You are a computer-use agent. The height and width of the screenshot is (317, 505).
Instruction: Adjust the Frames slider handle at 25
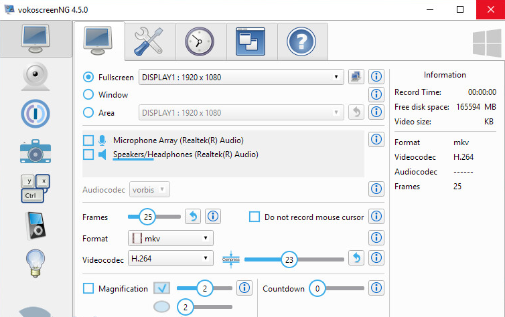point(147,217)
